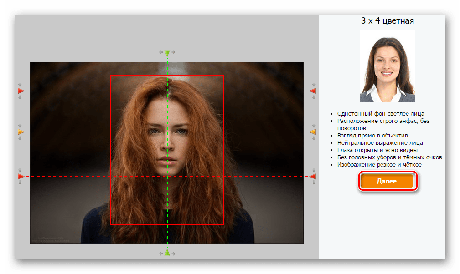Select the upper-left red head-top marker
Screen dimensions: 460x274
[21, 91]
